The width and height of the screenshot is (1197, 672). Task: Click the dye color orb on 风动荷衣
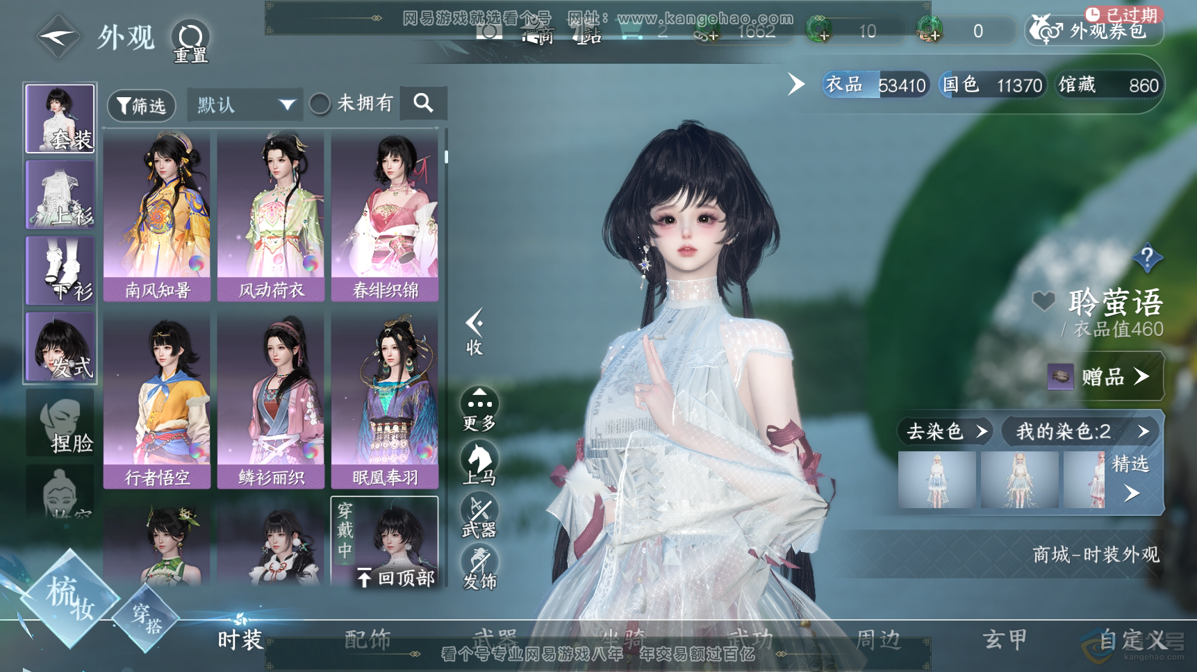(311, 264)
